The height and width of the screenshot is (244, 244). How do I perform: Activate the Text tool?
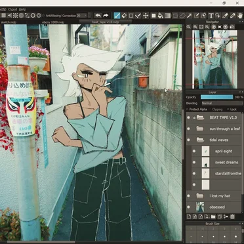coord(211,16)
